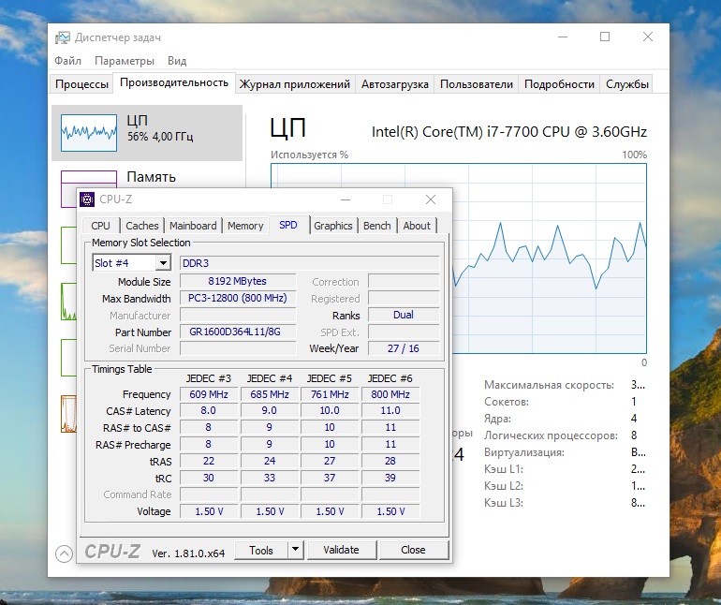Image resolution: width=721 pixels, height=605 pixels.
Task: Click the Ranks Dual field
Action: 404,315
